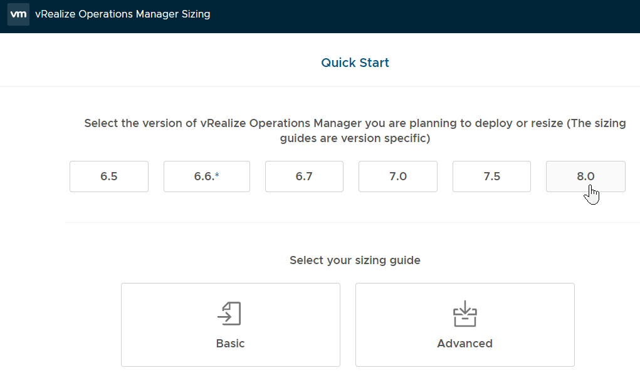
Task: Click the Basic sizing guide arrow-document icon
Action: (230, 314)
